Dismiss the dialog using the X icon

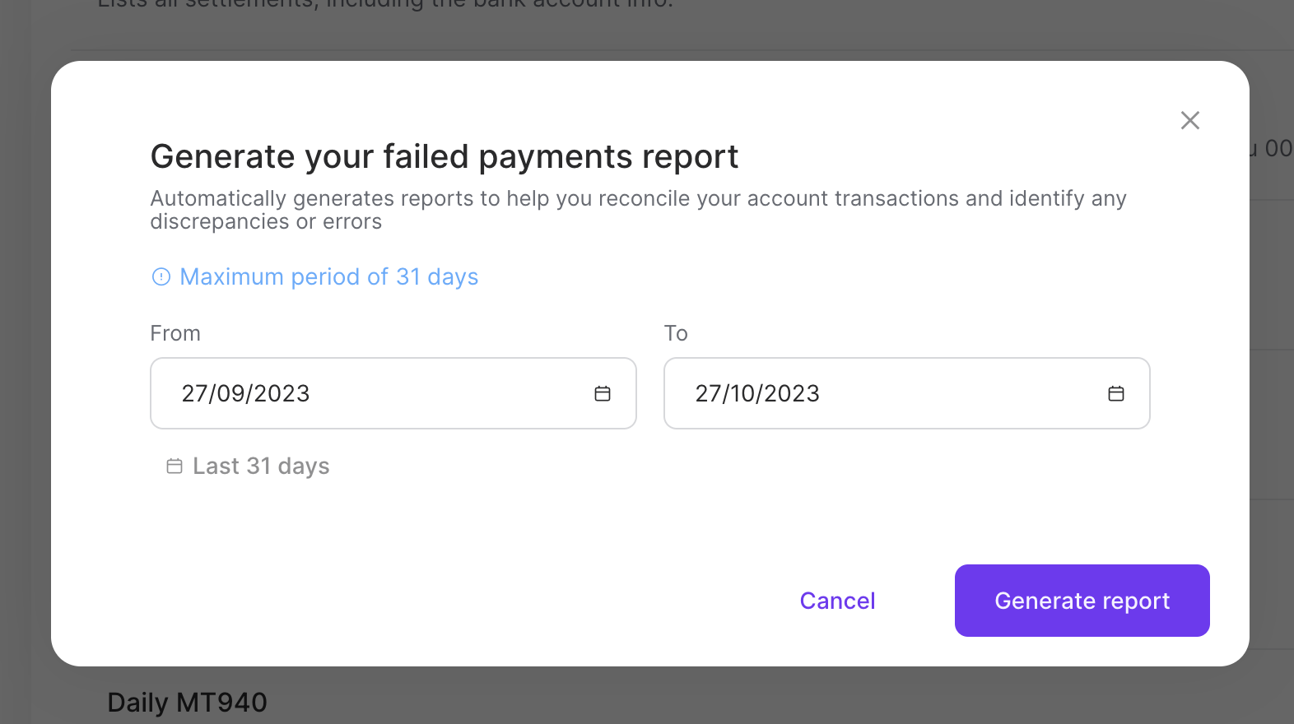[1189, 120]
